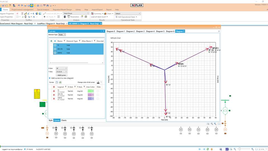Open the Import/Export ribbon tab

(x=97, y=9)
